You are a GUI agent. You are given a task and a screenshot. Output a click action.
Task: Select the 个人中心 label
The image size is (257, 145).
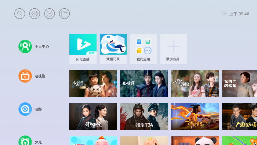coord(42,47)
